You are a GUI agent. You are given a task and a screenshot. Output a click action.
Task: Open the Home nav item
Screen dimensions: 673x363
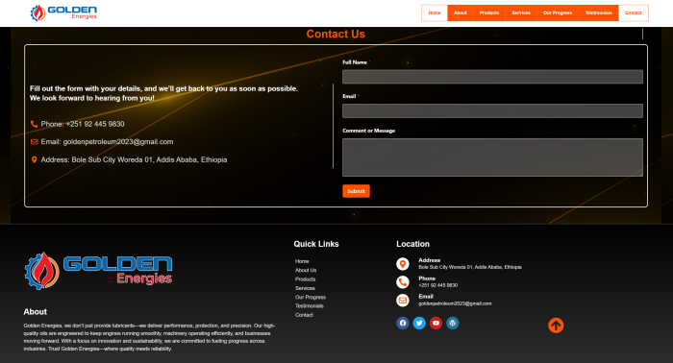(x=435, y=12)
